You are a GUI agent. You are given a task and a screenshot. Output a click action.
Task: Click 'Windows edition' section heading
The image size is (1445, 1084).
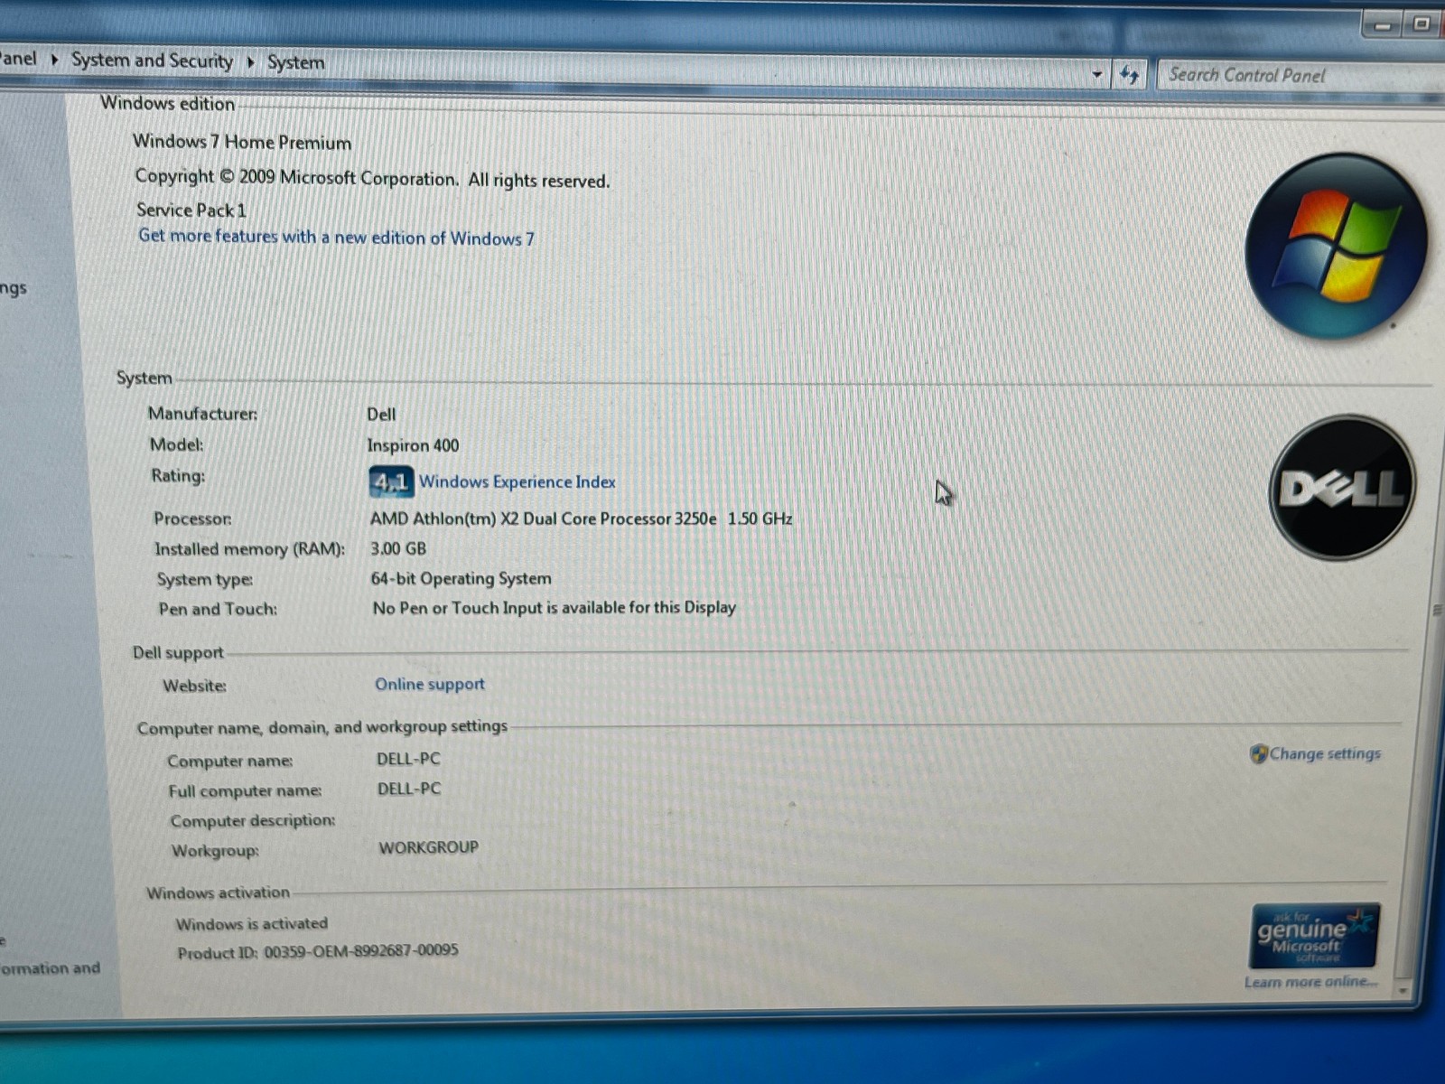click(x=167, y=103)
